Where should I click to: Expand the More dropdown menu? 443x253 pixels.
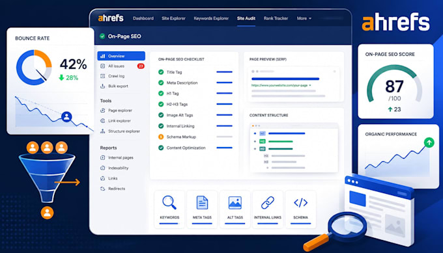coord(304,18)
